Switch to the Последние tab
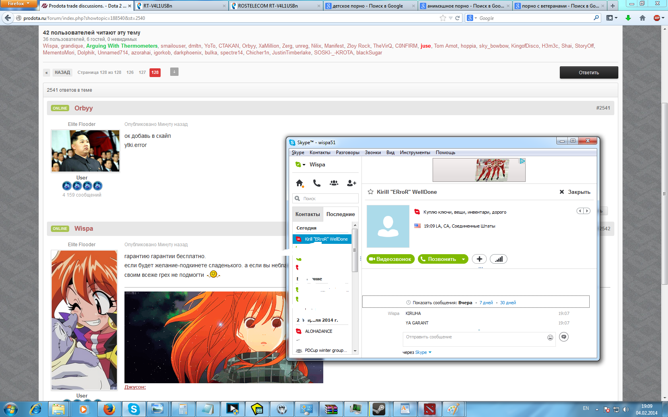 coord(340,214)
